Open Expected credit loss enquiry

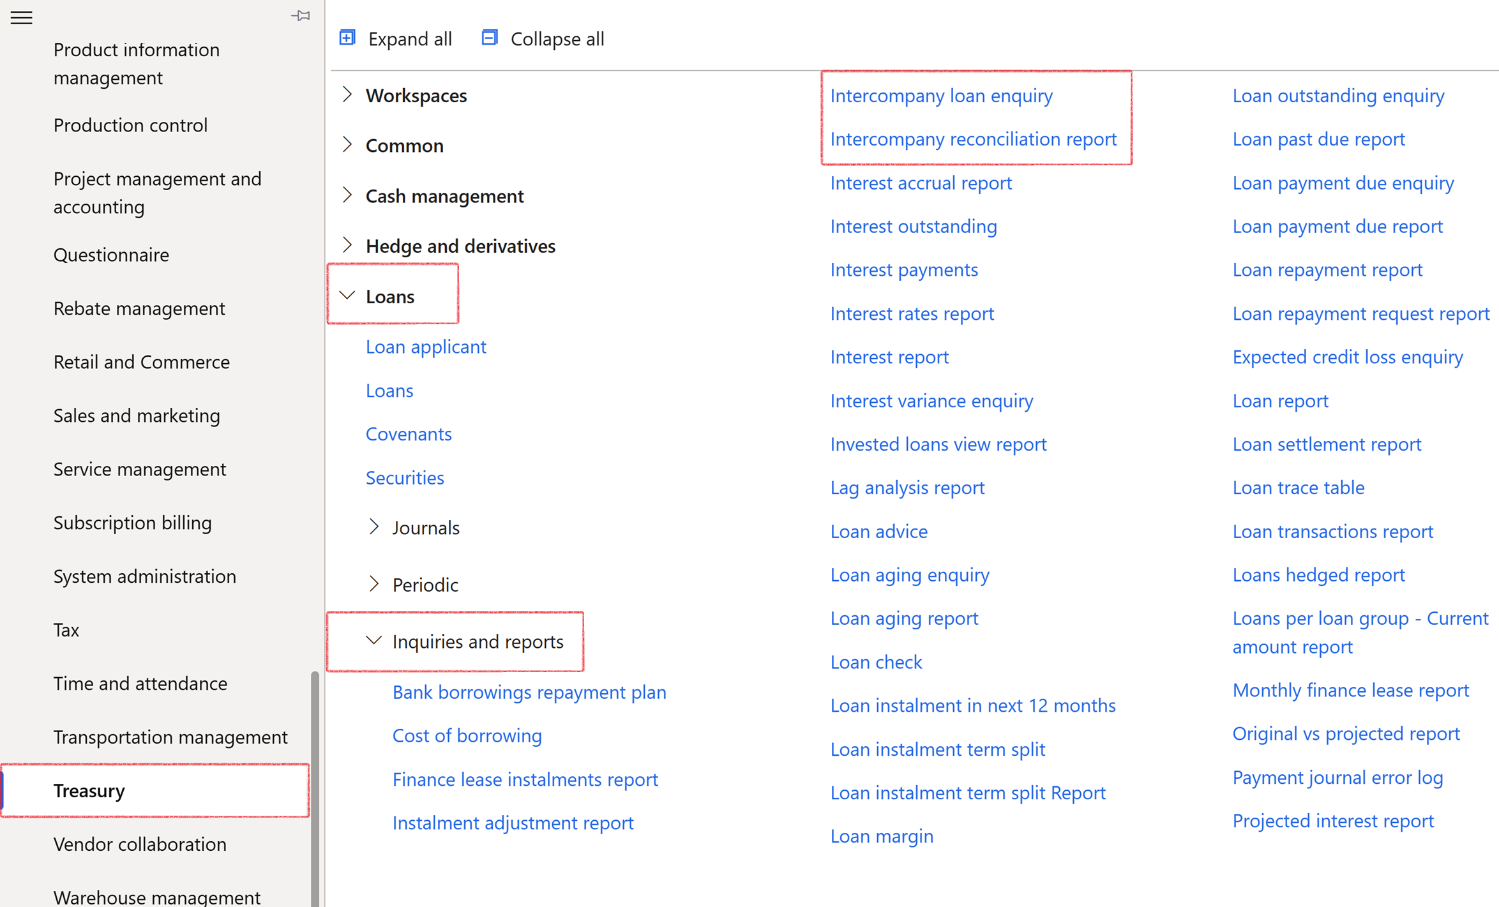click(1348, 357)
